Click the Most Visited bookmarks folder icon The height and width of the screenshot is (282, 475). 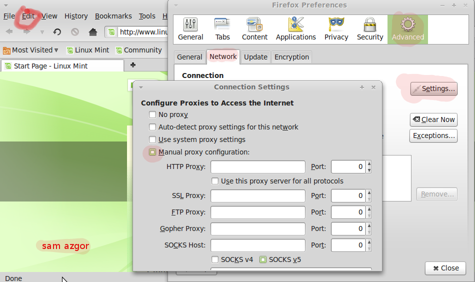pos(6,50)
